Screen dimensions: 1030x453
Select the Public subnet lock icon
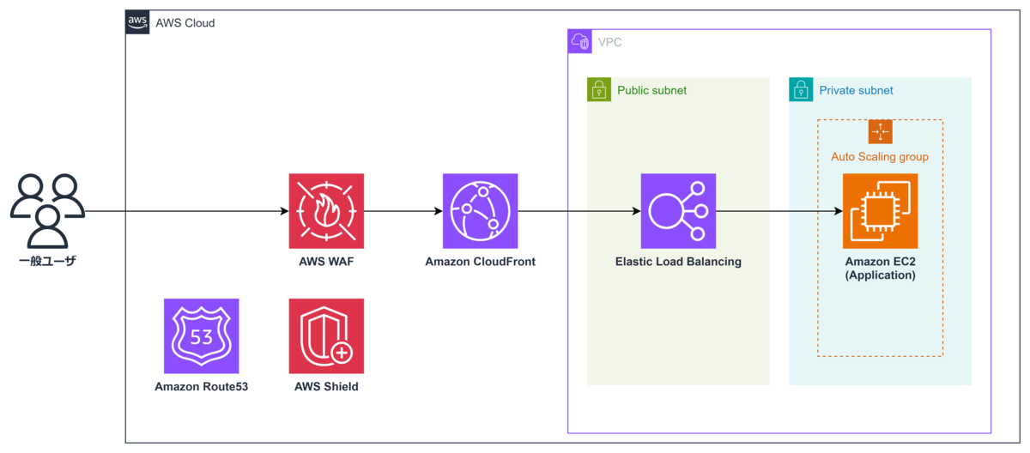(598, 89)
